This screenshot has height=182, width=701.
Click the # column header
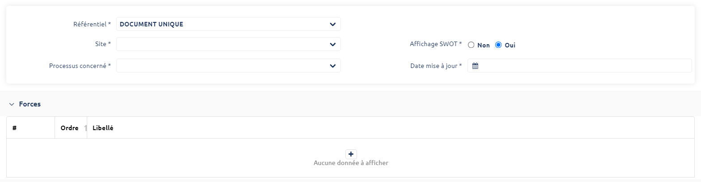point(15,128)
